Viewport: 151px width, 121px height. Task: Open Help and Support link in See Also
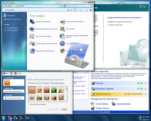click(13, 30)
